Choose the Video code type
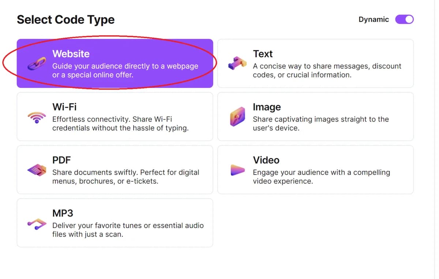The image size is (439, 279). pos(315,170)
